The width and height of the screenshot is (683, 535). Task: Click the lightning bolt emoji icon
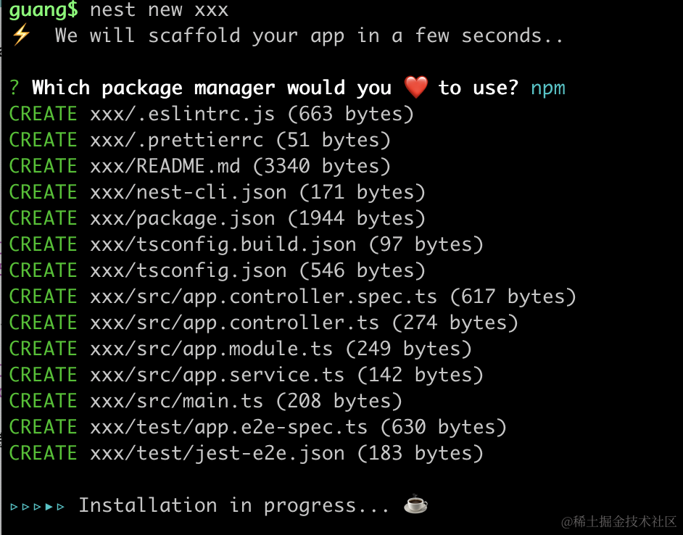click(20, 36)
